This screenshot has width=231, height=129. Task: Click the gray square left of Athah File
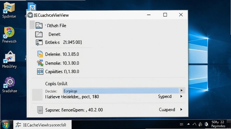(x=32, y=25)
